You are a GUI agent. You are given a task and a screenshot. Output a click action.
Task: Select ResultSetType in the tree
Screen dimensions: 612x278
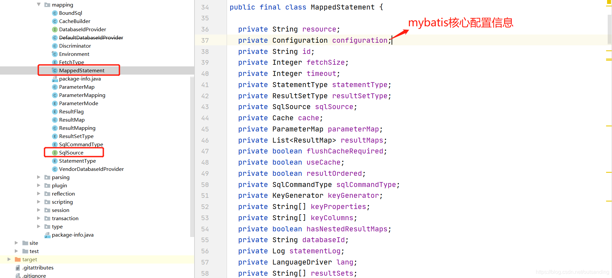(76, 136)
